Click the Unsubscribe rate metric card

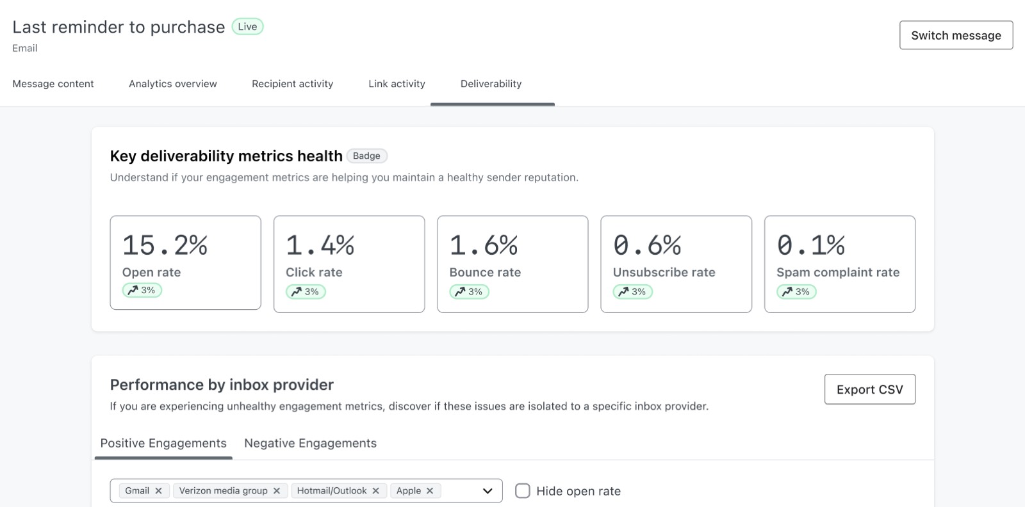pos(676,264)
